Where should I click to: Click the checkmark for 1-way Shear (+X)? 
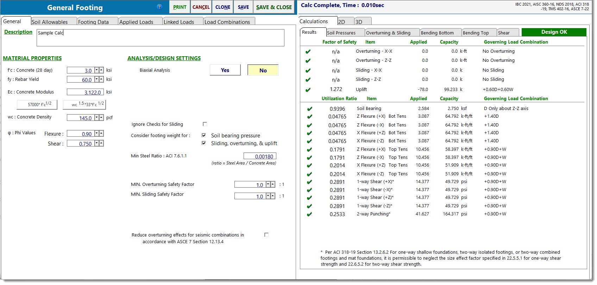tap(309, 182)
